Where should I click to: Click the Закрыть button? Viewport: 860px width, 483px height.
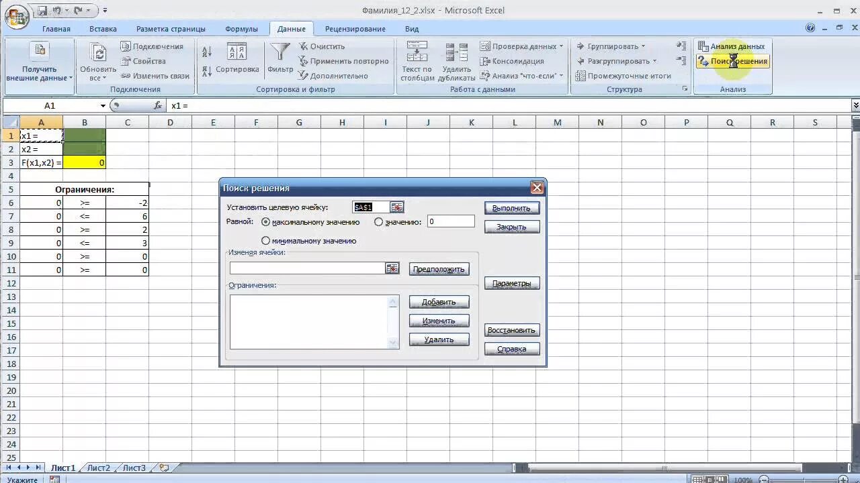512,227
